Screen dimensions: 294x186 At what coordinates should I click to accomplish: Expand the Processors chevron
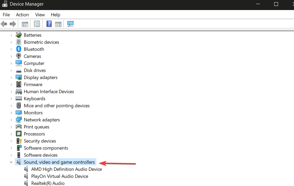(x=11, y=134)
